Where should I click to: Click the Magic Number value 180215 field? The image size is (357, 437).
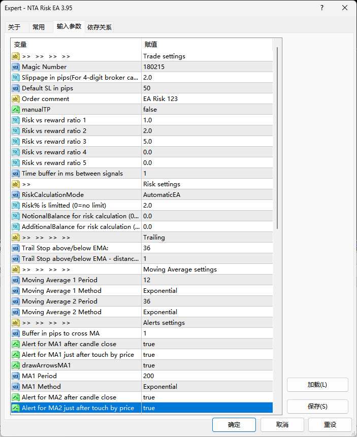(x=207, y=67)
